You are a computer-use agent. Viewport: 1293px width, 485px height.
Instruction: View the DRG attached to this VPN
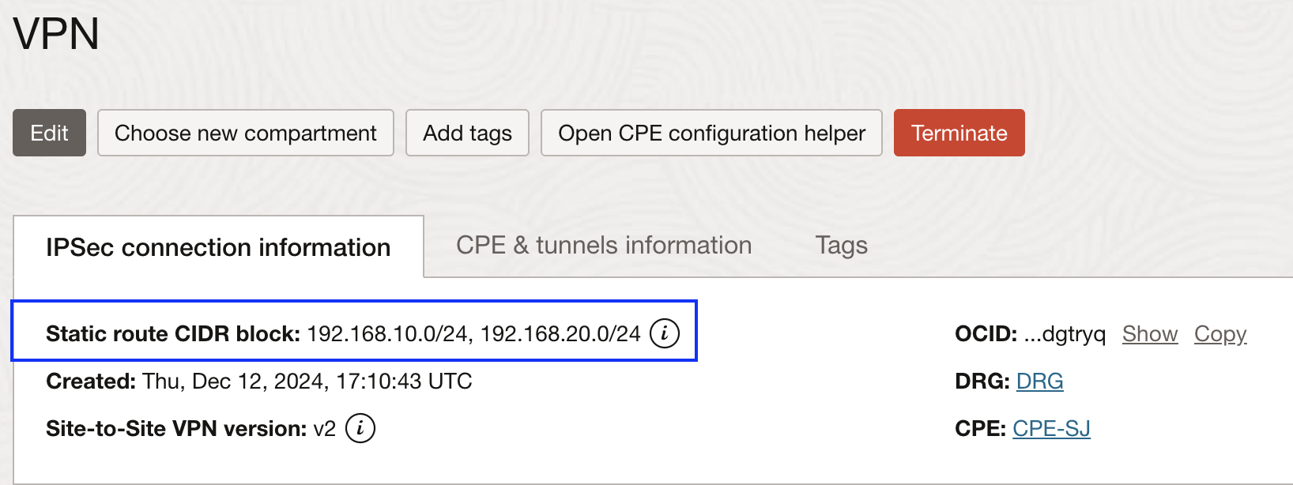[x=1039, y=381]
